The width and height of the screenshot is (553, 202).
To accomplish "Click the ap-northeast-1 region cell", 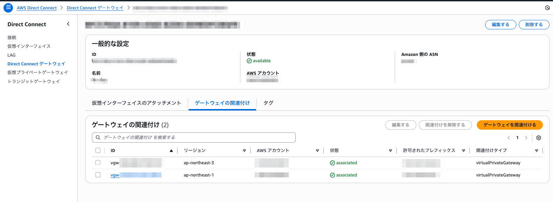I will (199, 175).
